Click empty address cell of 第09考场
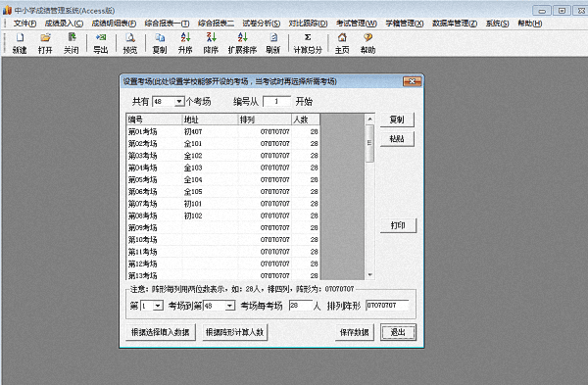The image size is (588, 385). [x=210, y=227]
